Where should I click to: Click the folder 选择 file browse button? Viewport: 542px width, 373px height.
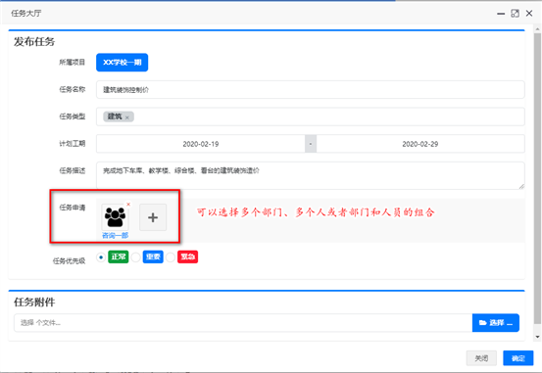pos(496,323)
